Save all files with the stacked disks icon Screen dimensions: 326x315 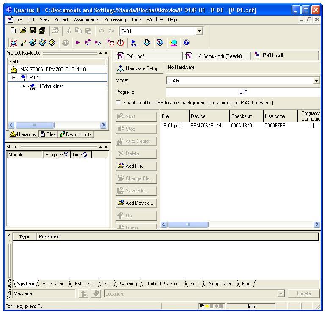(x=42, y=31)
